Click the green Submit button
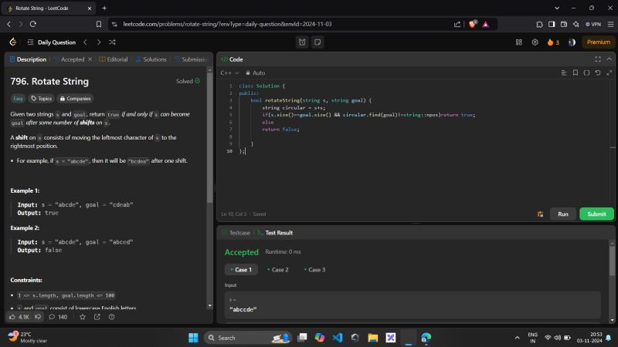Image resolution: width=618 pixels, height=347 pixels. coord(596,214)
